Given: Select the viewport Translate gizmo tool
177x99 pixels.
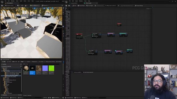Looking at the screenshot, I should click(35, 8).
